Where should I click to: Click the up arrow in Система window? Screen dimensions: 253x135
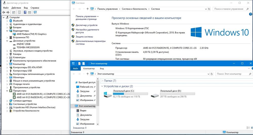point(88,9)
